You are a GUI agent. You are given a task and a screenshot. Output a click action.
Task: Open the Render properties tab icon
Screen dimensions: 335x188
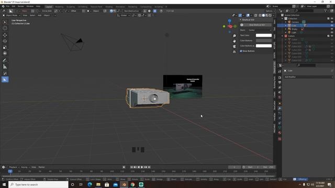tap(280, 78)
